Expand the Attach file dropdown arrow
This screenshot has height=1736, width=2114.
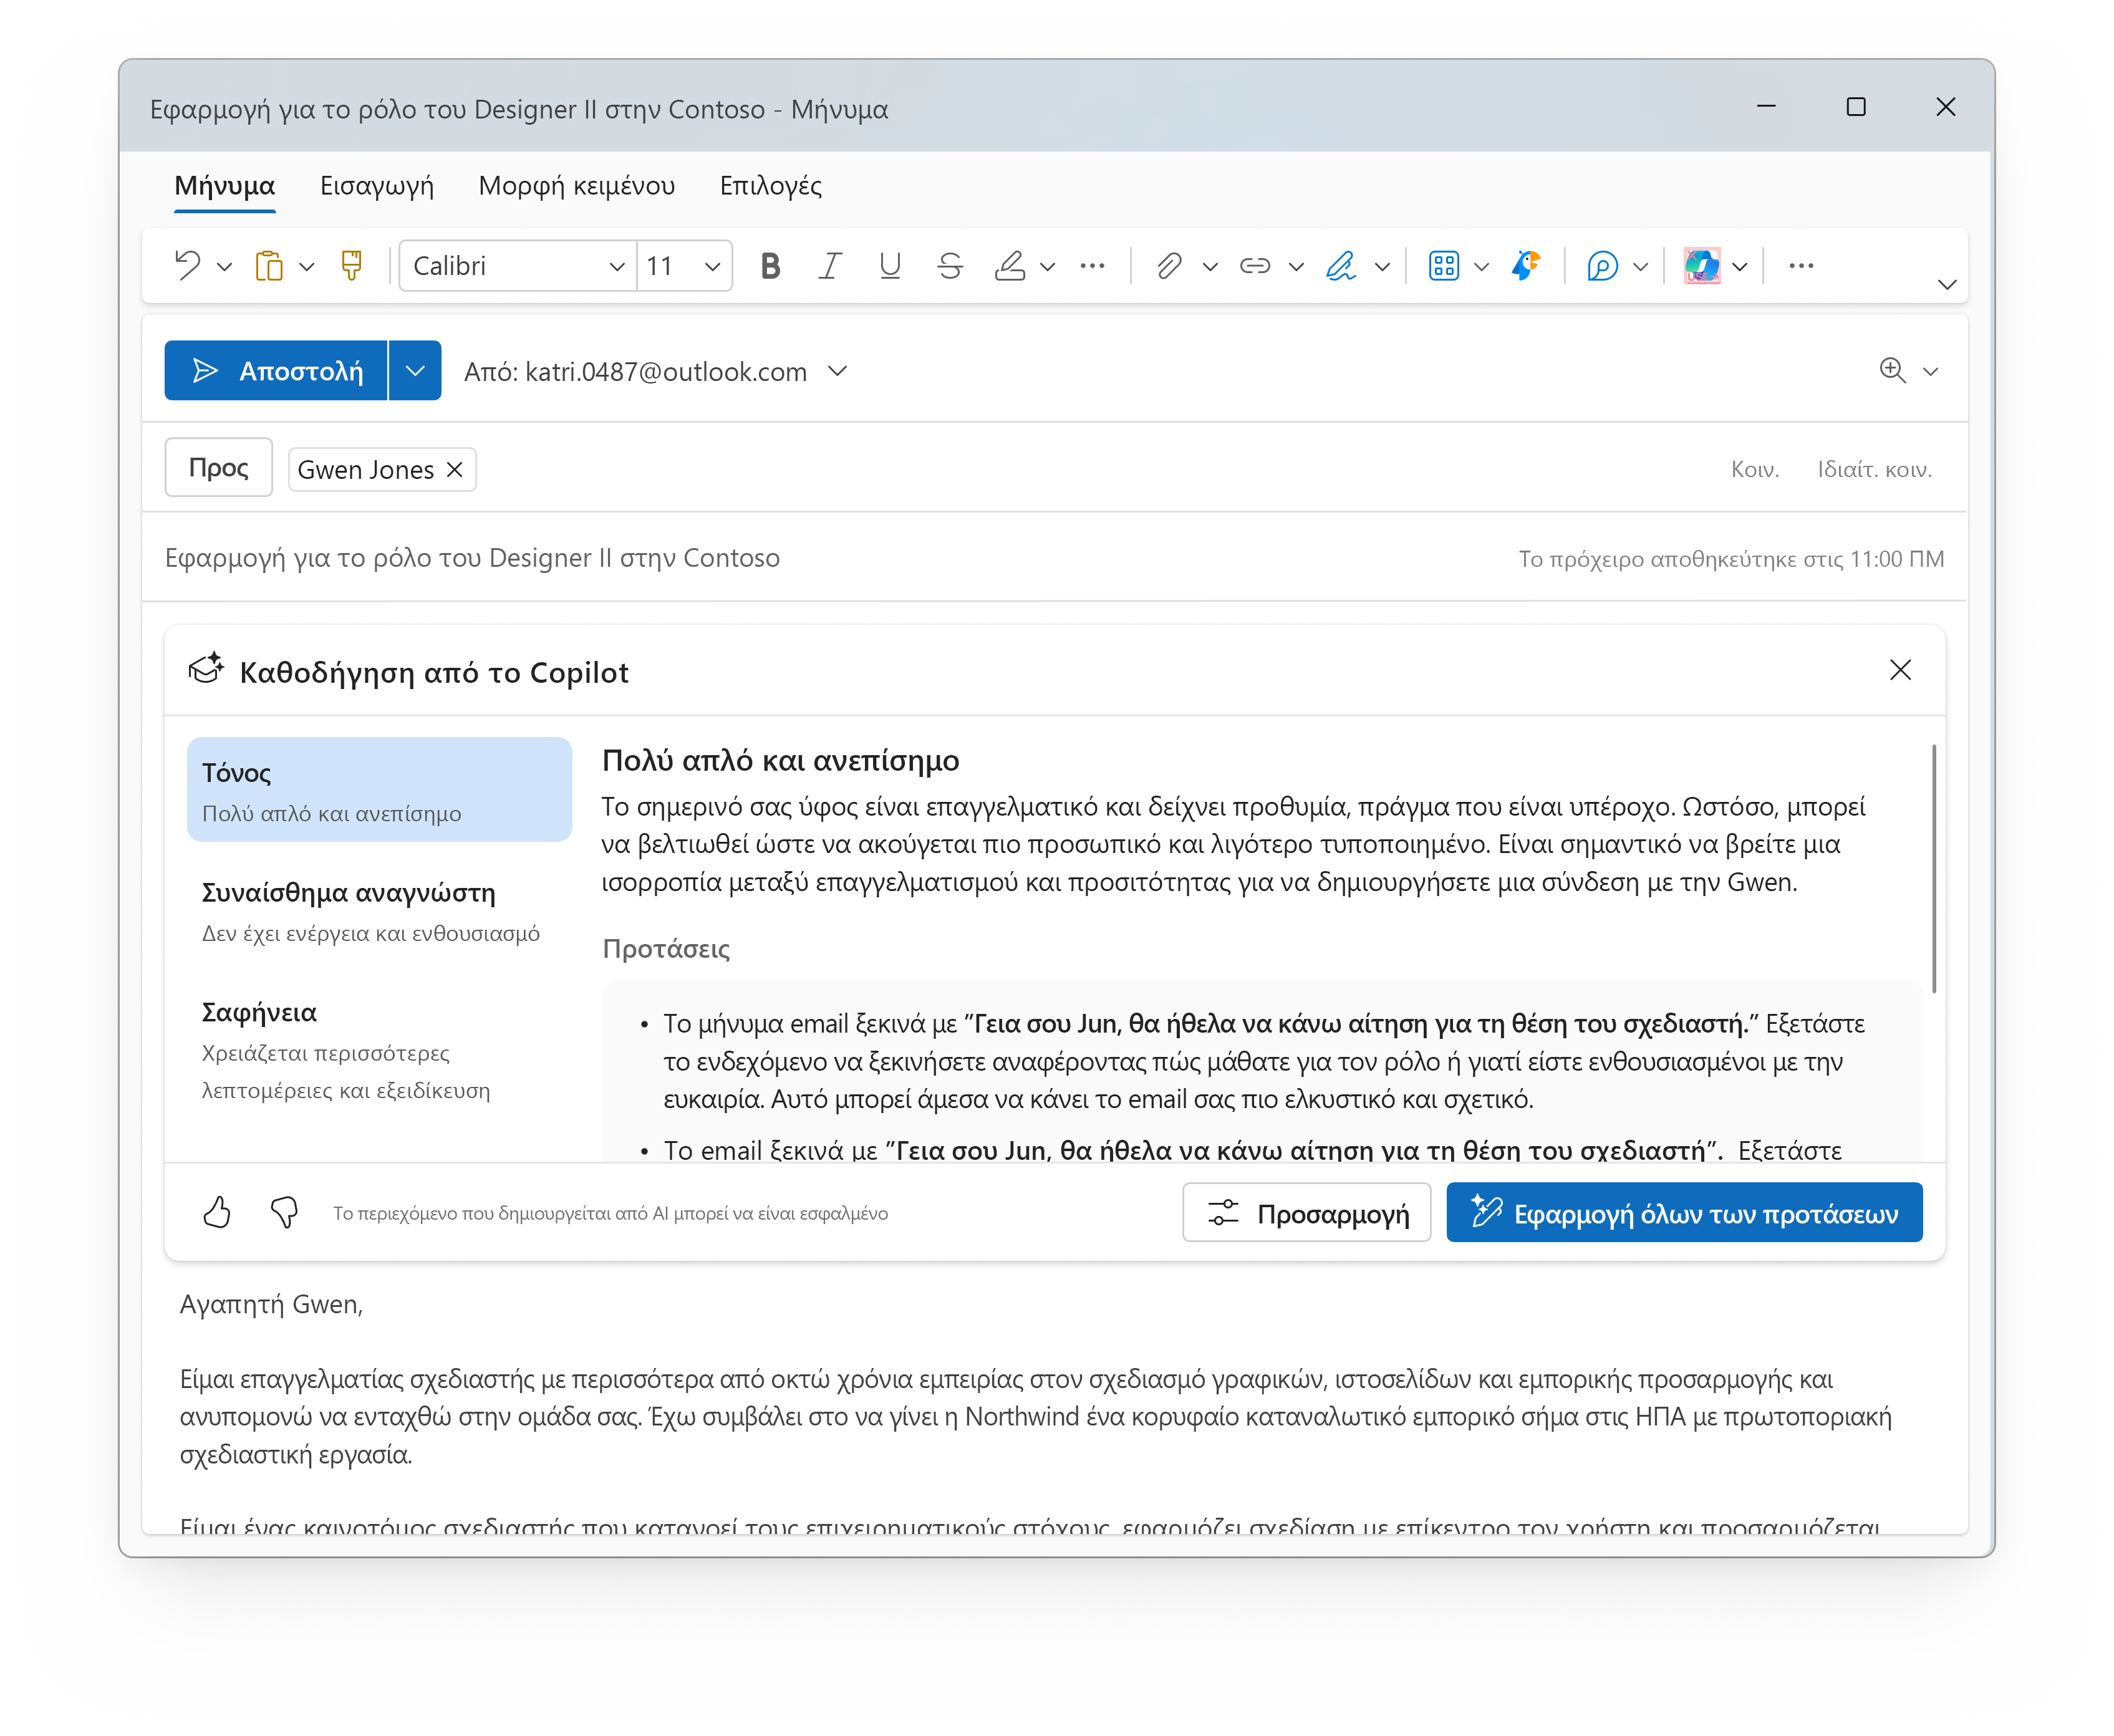[x=1211, y=267]
